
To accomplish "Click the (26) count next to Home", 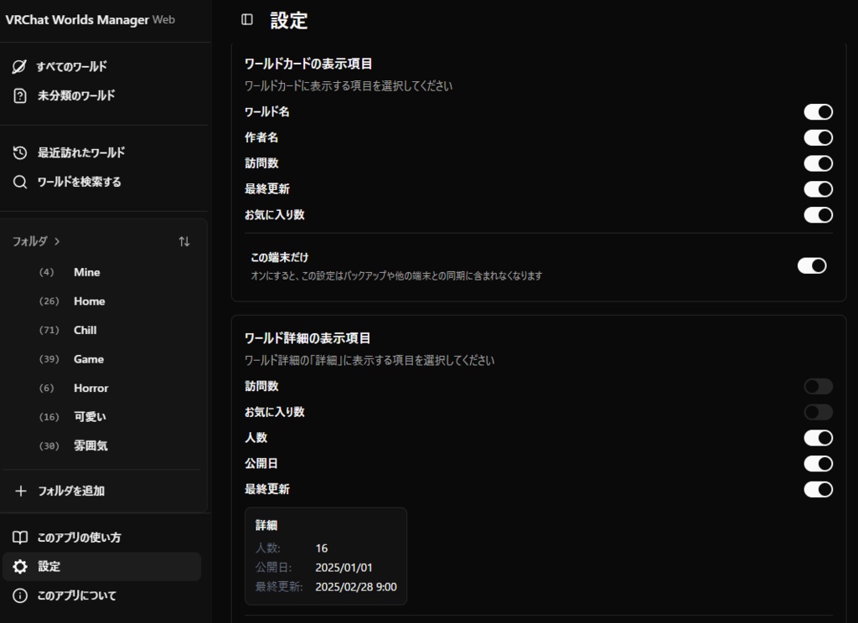I will pyautogui.click(x=49, y=301).
